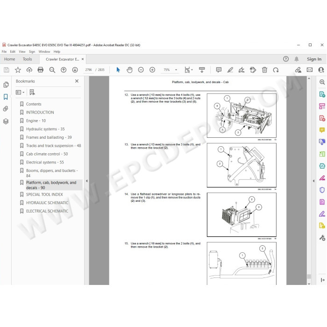Jump to Electrical systems - 55 bookmark

[45, 162]
